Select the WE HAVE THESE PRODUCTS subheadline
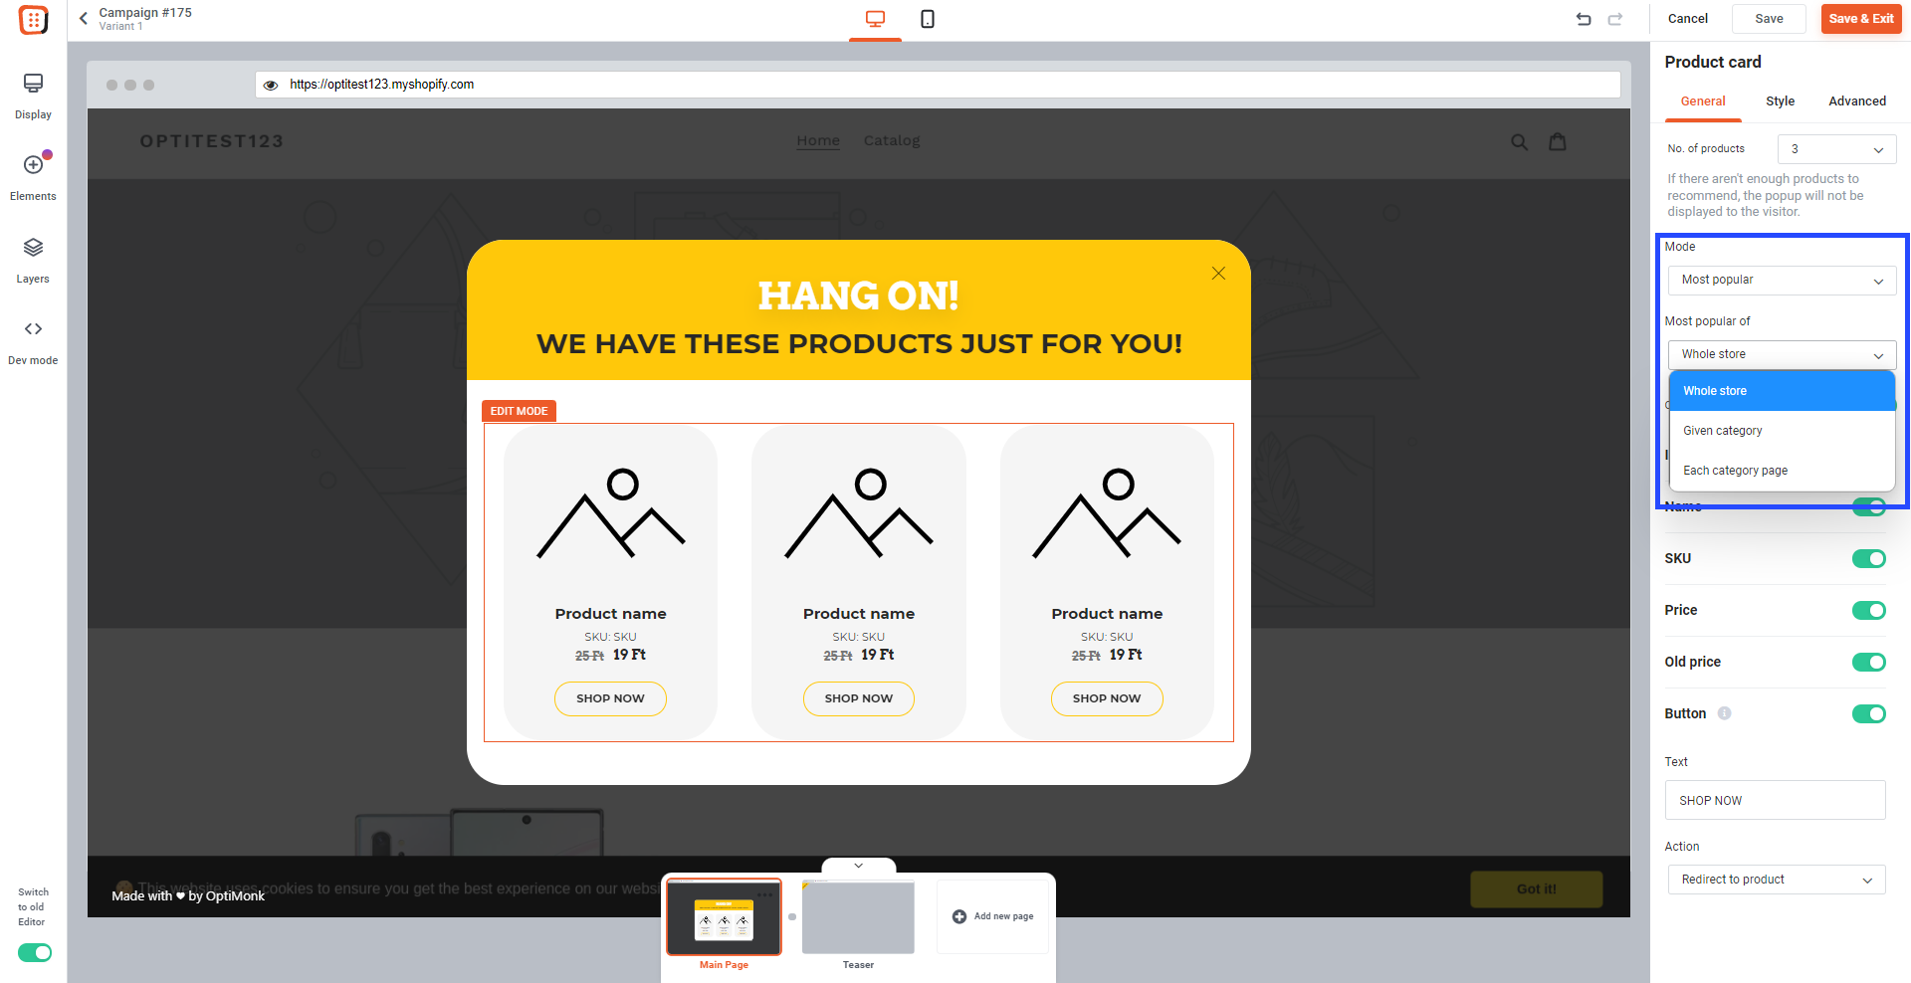Image resolution: width=1911 pixels, height=983 pixels. tap(859, 344)
